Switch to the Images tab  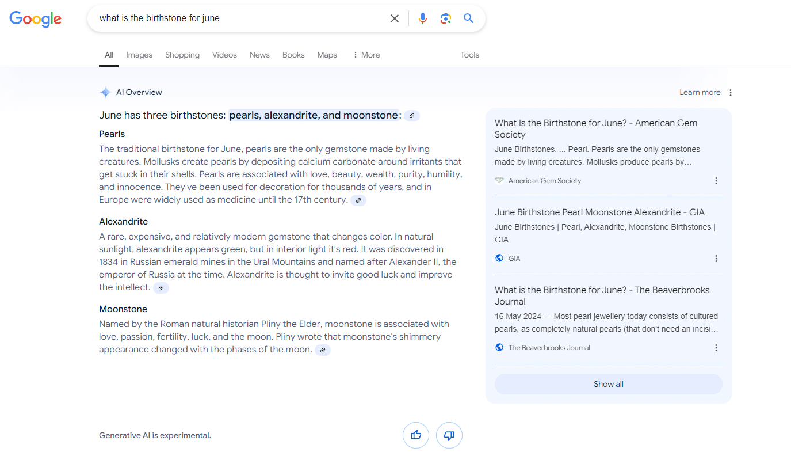click(139, 55)
